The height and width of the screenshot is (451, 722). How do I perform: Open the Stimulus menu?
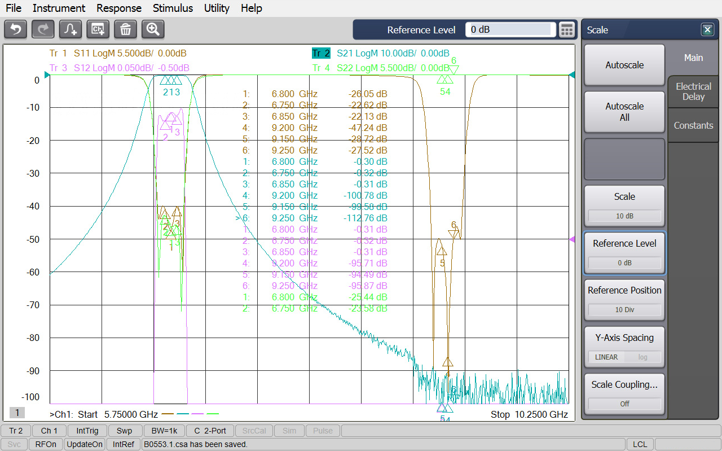click(173, 8)
